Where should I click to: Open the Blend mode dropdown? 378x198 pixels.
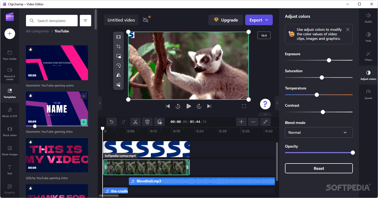click(319, 132)
